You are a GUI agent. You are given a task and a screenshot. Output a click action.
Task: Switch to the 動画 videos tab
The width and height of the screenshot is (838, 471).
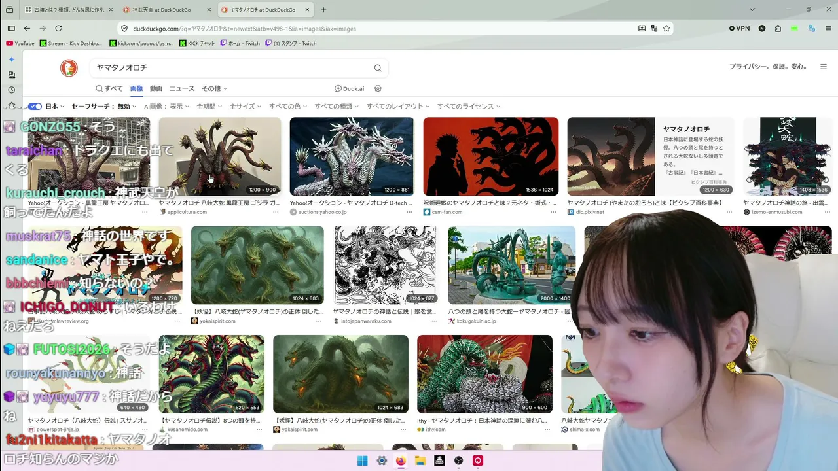click(x=156, y=88)
